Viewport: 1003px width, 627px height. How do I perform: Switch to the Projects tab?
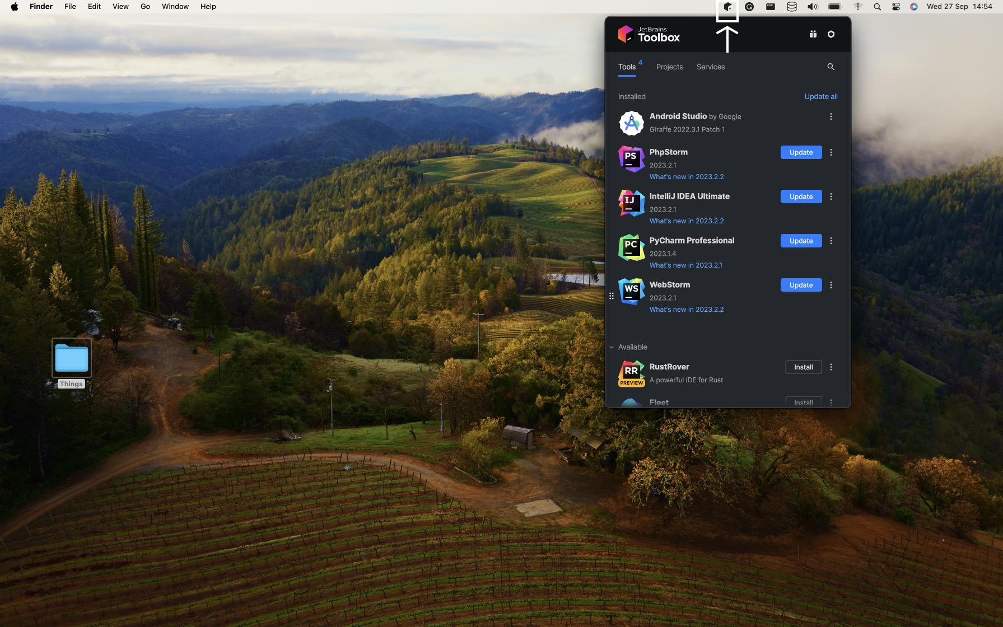point(669,67)
